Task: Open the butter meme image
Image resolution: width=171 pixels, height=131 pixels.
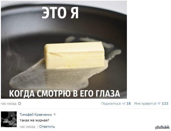Action: click(64, 50)
